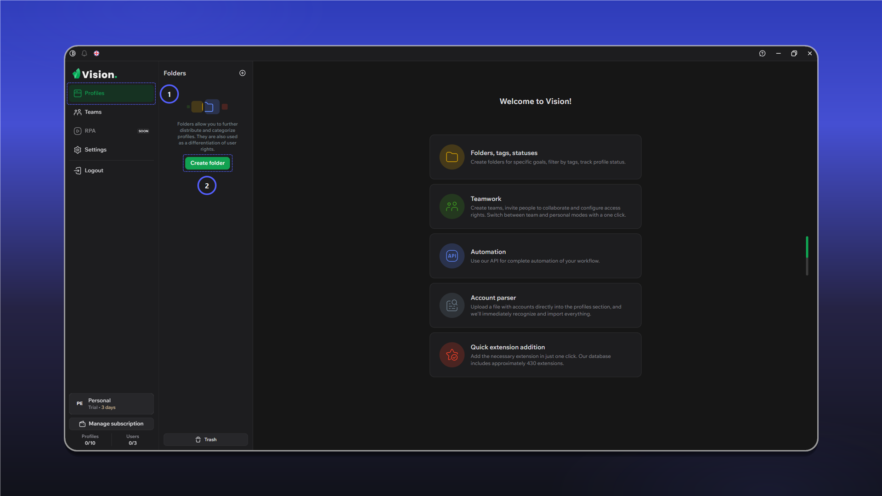Click the Trial 3 days label
The width and height of the screenshot is (882, 496).
[102, 408]
